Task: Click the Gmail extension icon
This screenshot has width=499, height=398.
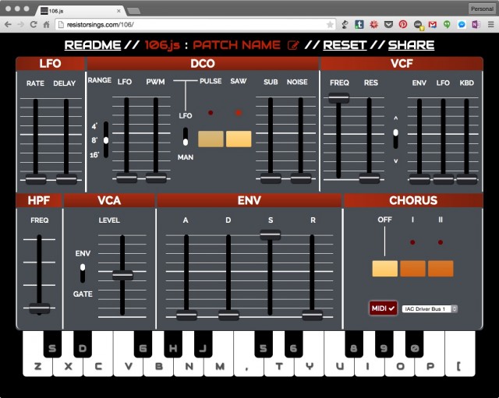Action: tap(433, 25)
